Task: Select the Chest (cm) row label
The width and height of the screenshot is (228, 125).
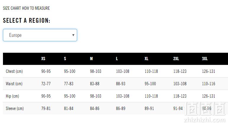Action: pos(14,71)
